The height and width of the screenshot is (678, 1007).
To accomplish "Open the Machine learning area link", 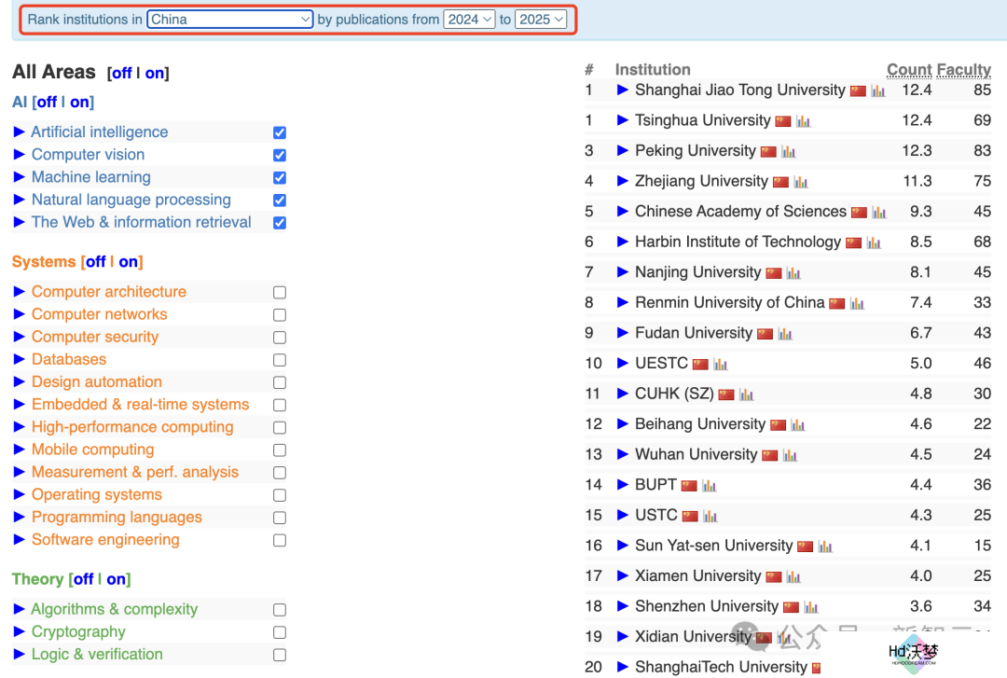I will tap(91, 177).
